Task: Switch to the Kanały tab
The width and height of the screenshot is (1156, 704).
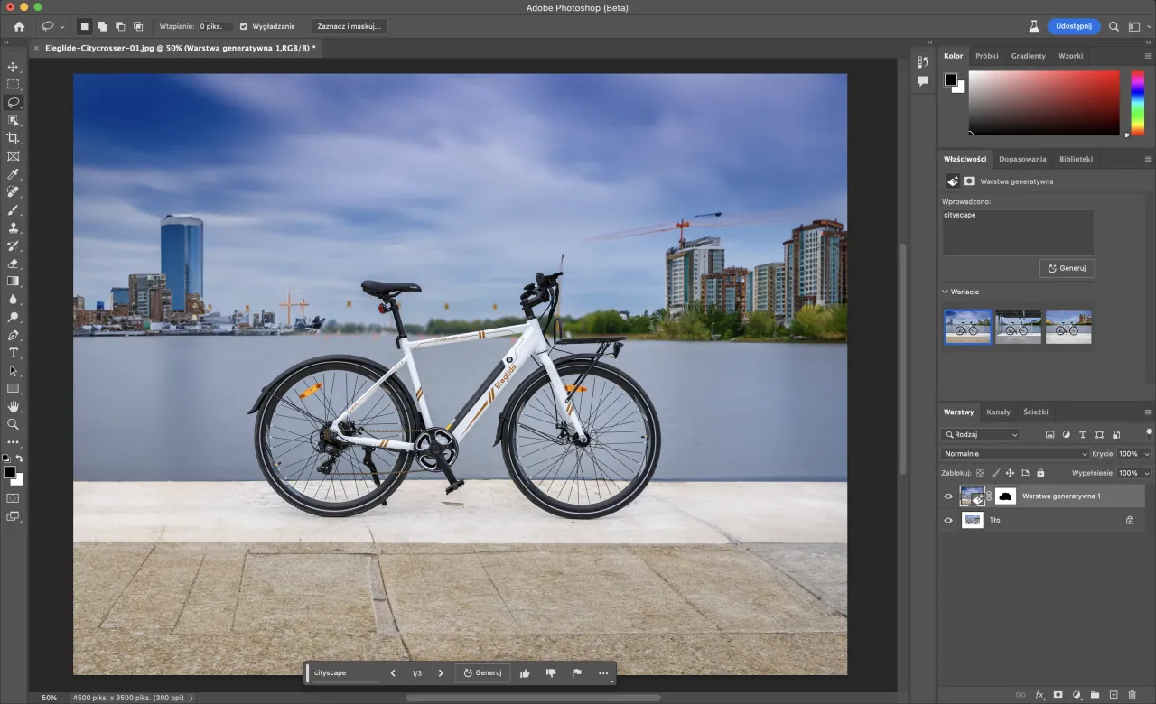Action: (x=999, y=412)
